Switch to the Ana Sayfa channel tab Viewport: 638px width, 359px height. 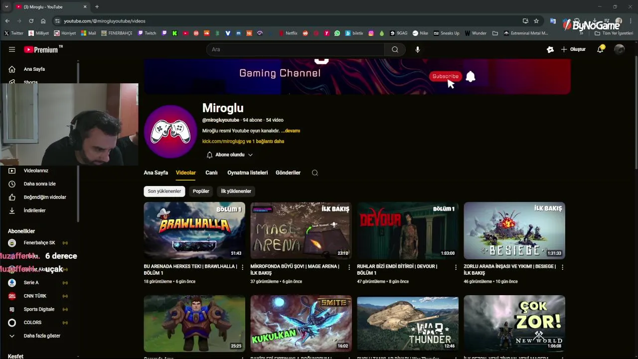click(x=156, y=173)
